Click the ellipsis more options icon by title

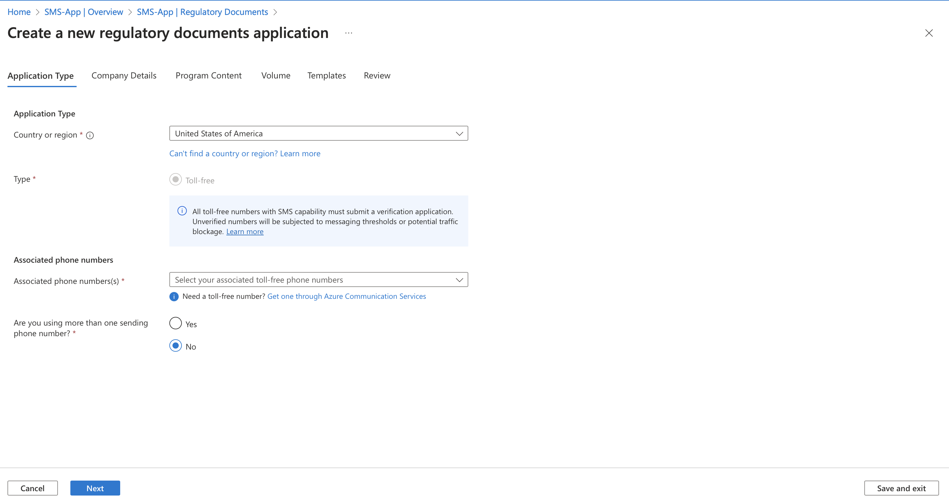point(348,33)
